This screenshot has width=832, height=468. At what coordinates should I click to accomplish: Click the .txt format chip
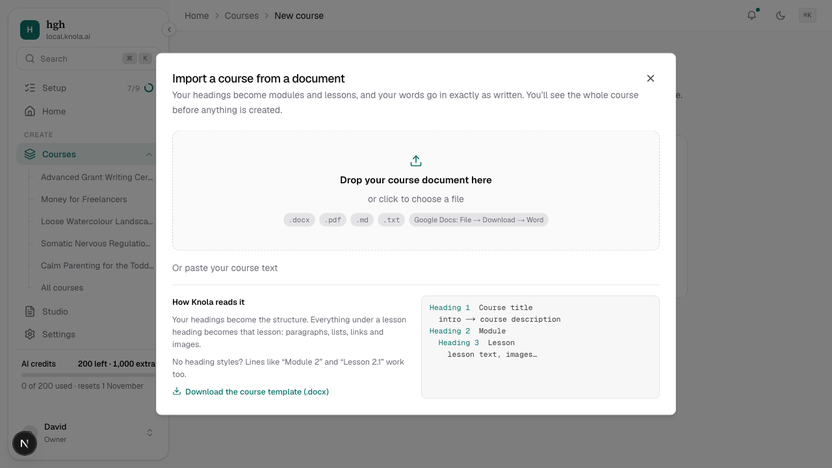[x=392, y=220]
